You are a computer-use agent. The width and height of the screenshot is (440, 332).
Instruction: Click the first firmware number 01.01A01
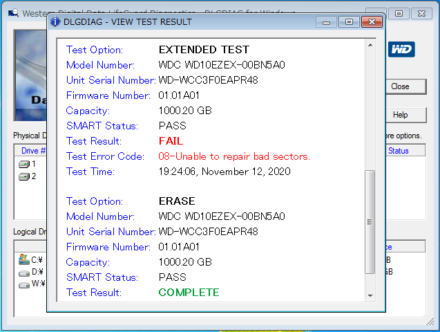tap(179, 95)
